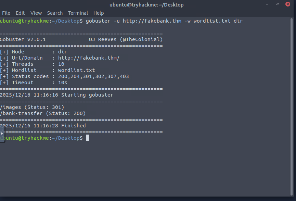Screen dimensions: 296x201
Task: Click the blinking cursor block at the prompt
Action: pos(88,138)
